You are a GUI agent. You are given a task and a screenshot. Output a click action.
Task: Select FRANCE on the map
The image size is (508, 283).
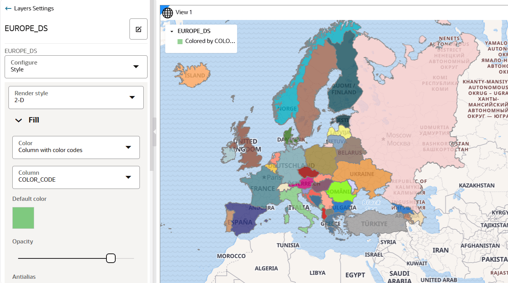tap(263, 188)
